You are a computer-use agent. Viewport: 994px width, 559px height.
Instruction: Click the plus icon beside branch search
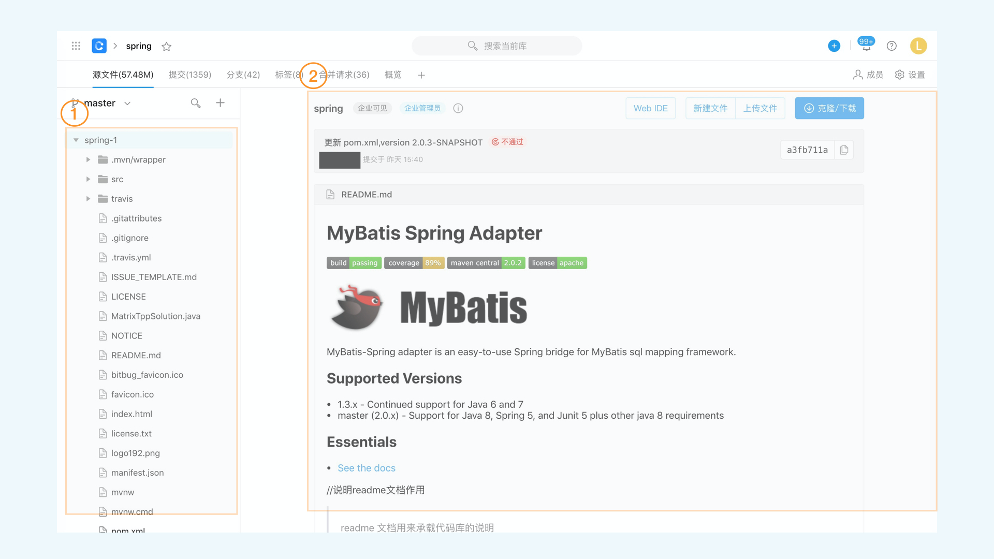pos(220,103)
